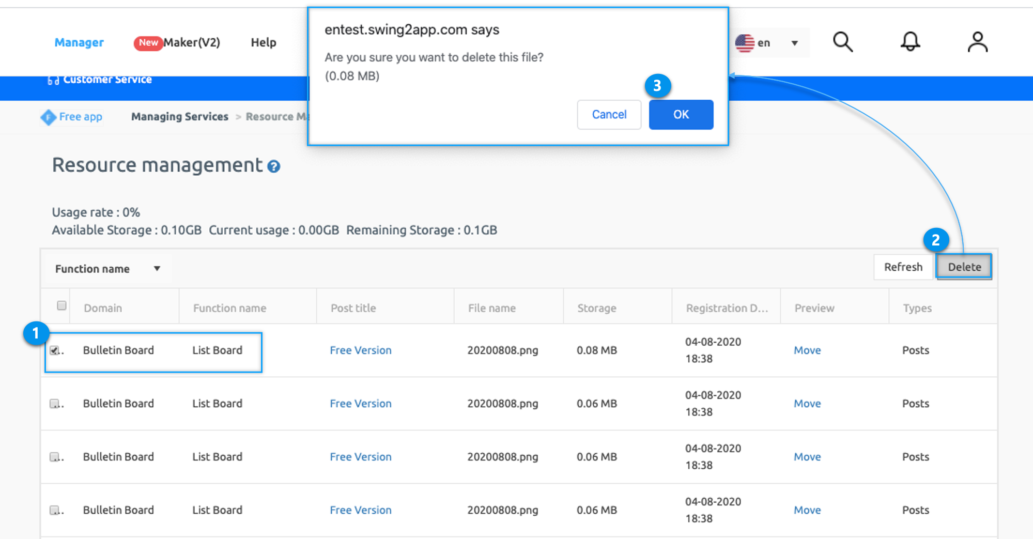This screenshot has width=1033, height=539.
Task: Open the Move preview link in first row
Action: click(x=807, y=350)
